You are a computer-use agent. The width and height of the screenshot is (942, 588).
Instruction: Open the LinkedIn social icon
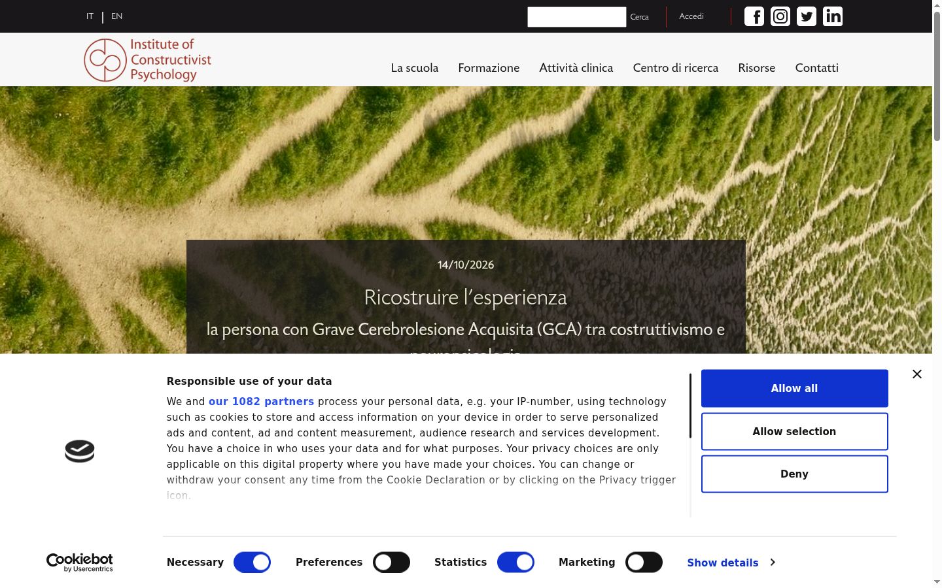pyautogui.click(x=833, y=16)
